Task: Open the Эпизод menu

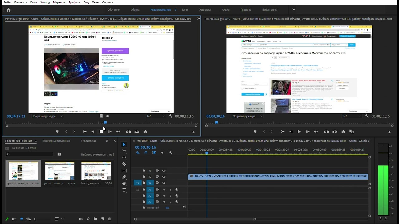Action: tap(45, 2)
